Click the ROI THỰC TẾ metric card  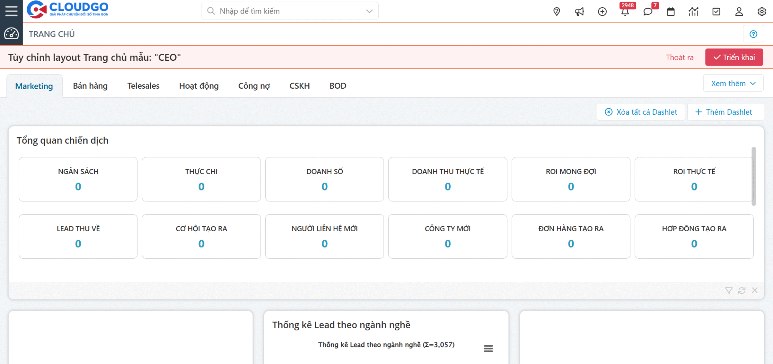click(x=694, y=179)
